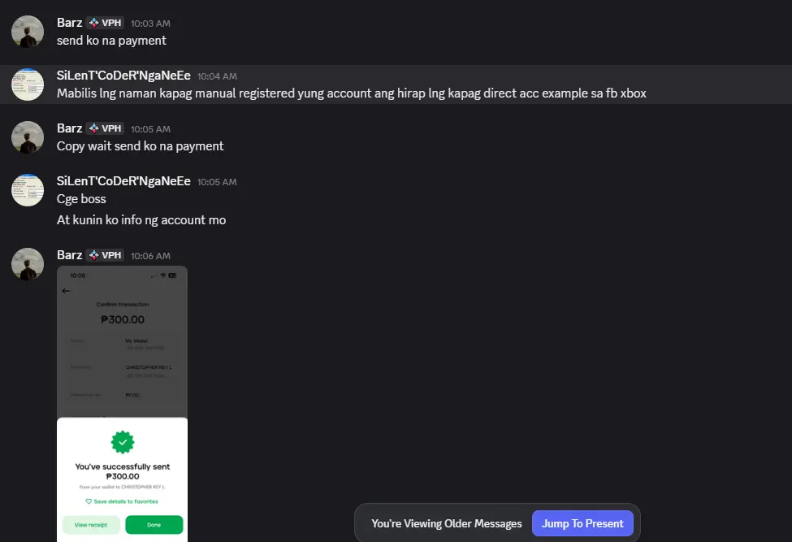Click SiLenT'CoDeR avatar beside 'Cge boss' message
The width and height of the screenshot is (792, 542).
click(28, 190)
